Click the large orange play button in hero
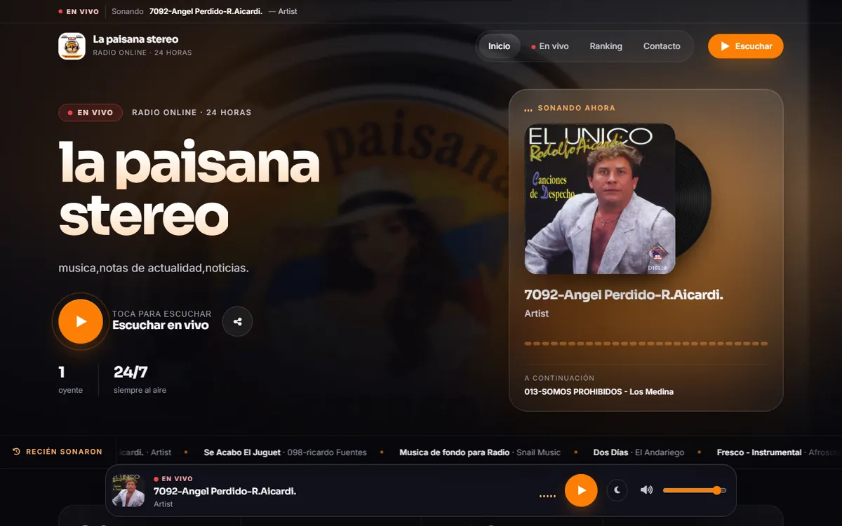 point(81,321)
